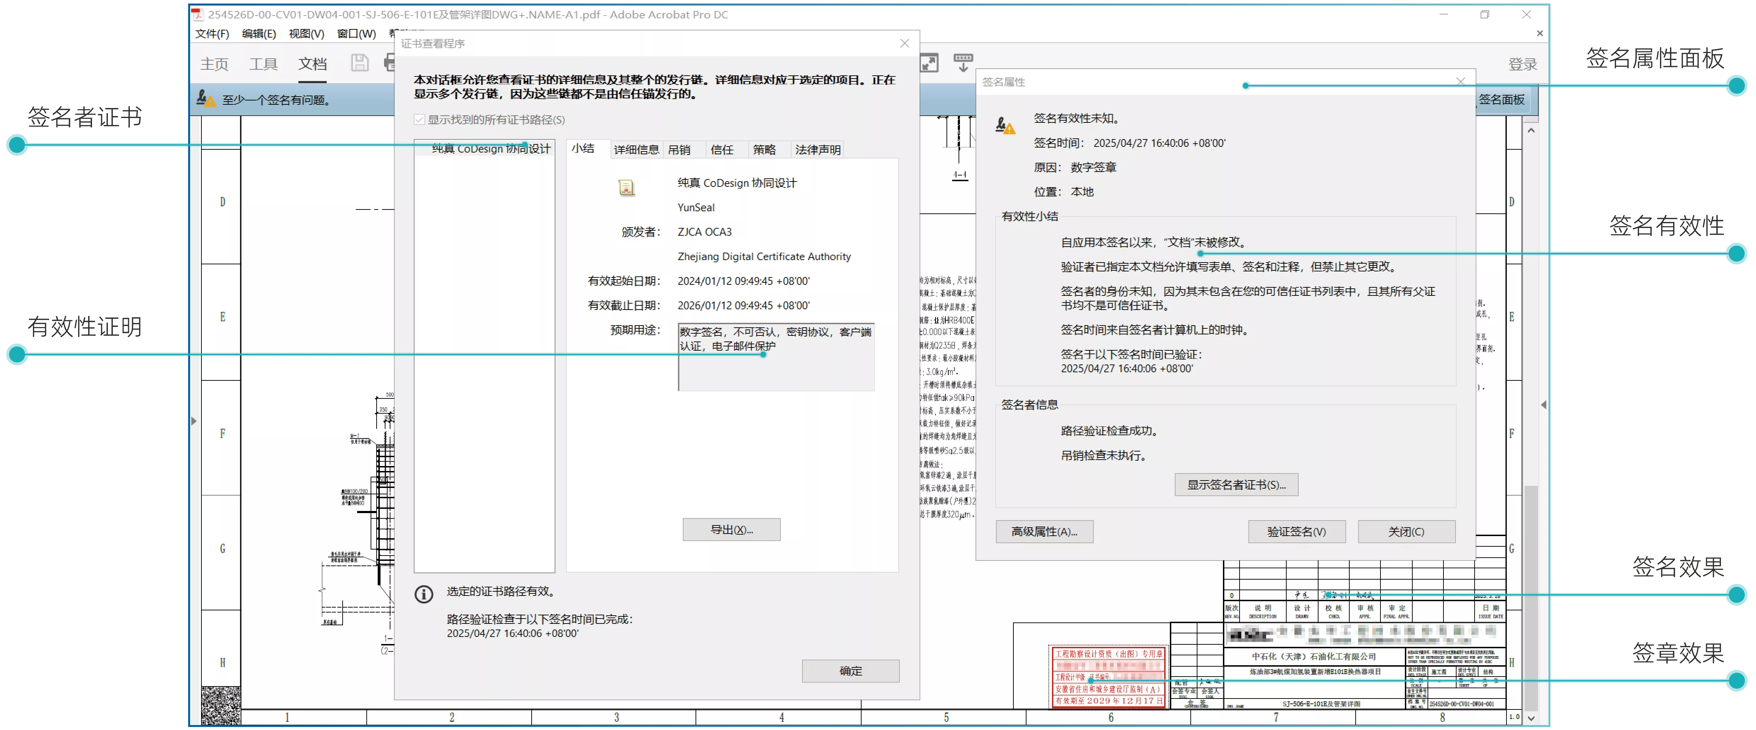Click the signature warning icon in Signature Properties
This screenshot has width=1756, height=730.
(1005, 125)
